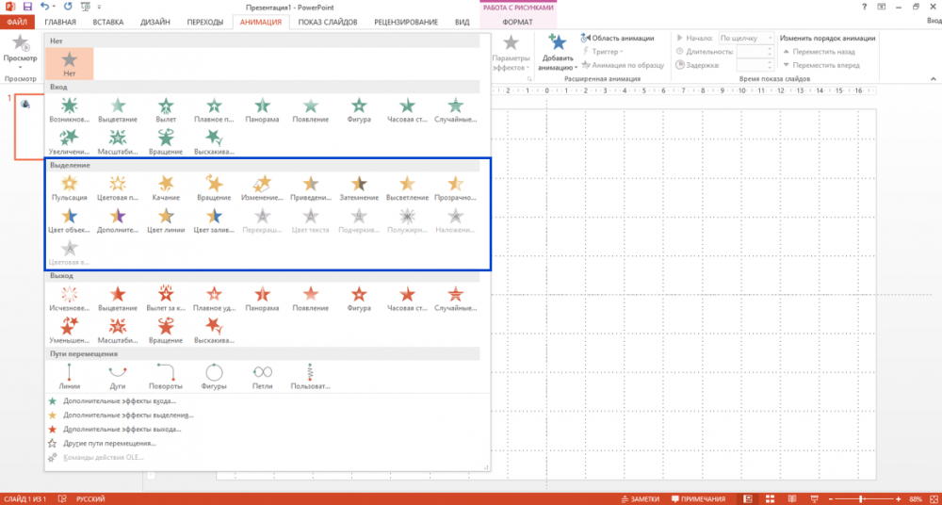Apply the Часовая стрелка entrance effect
Image resolution: width=942 pixels, height=505 pixels.
[407, 107]
